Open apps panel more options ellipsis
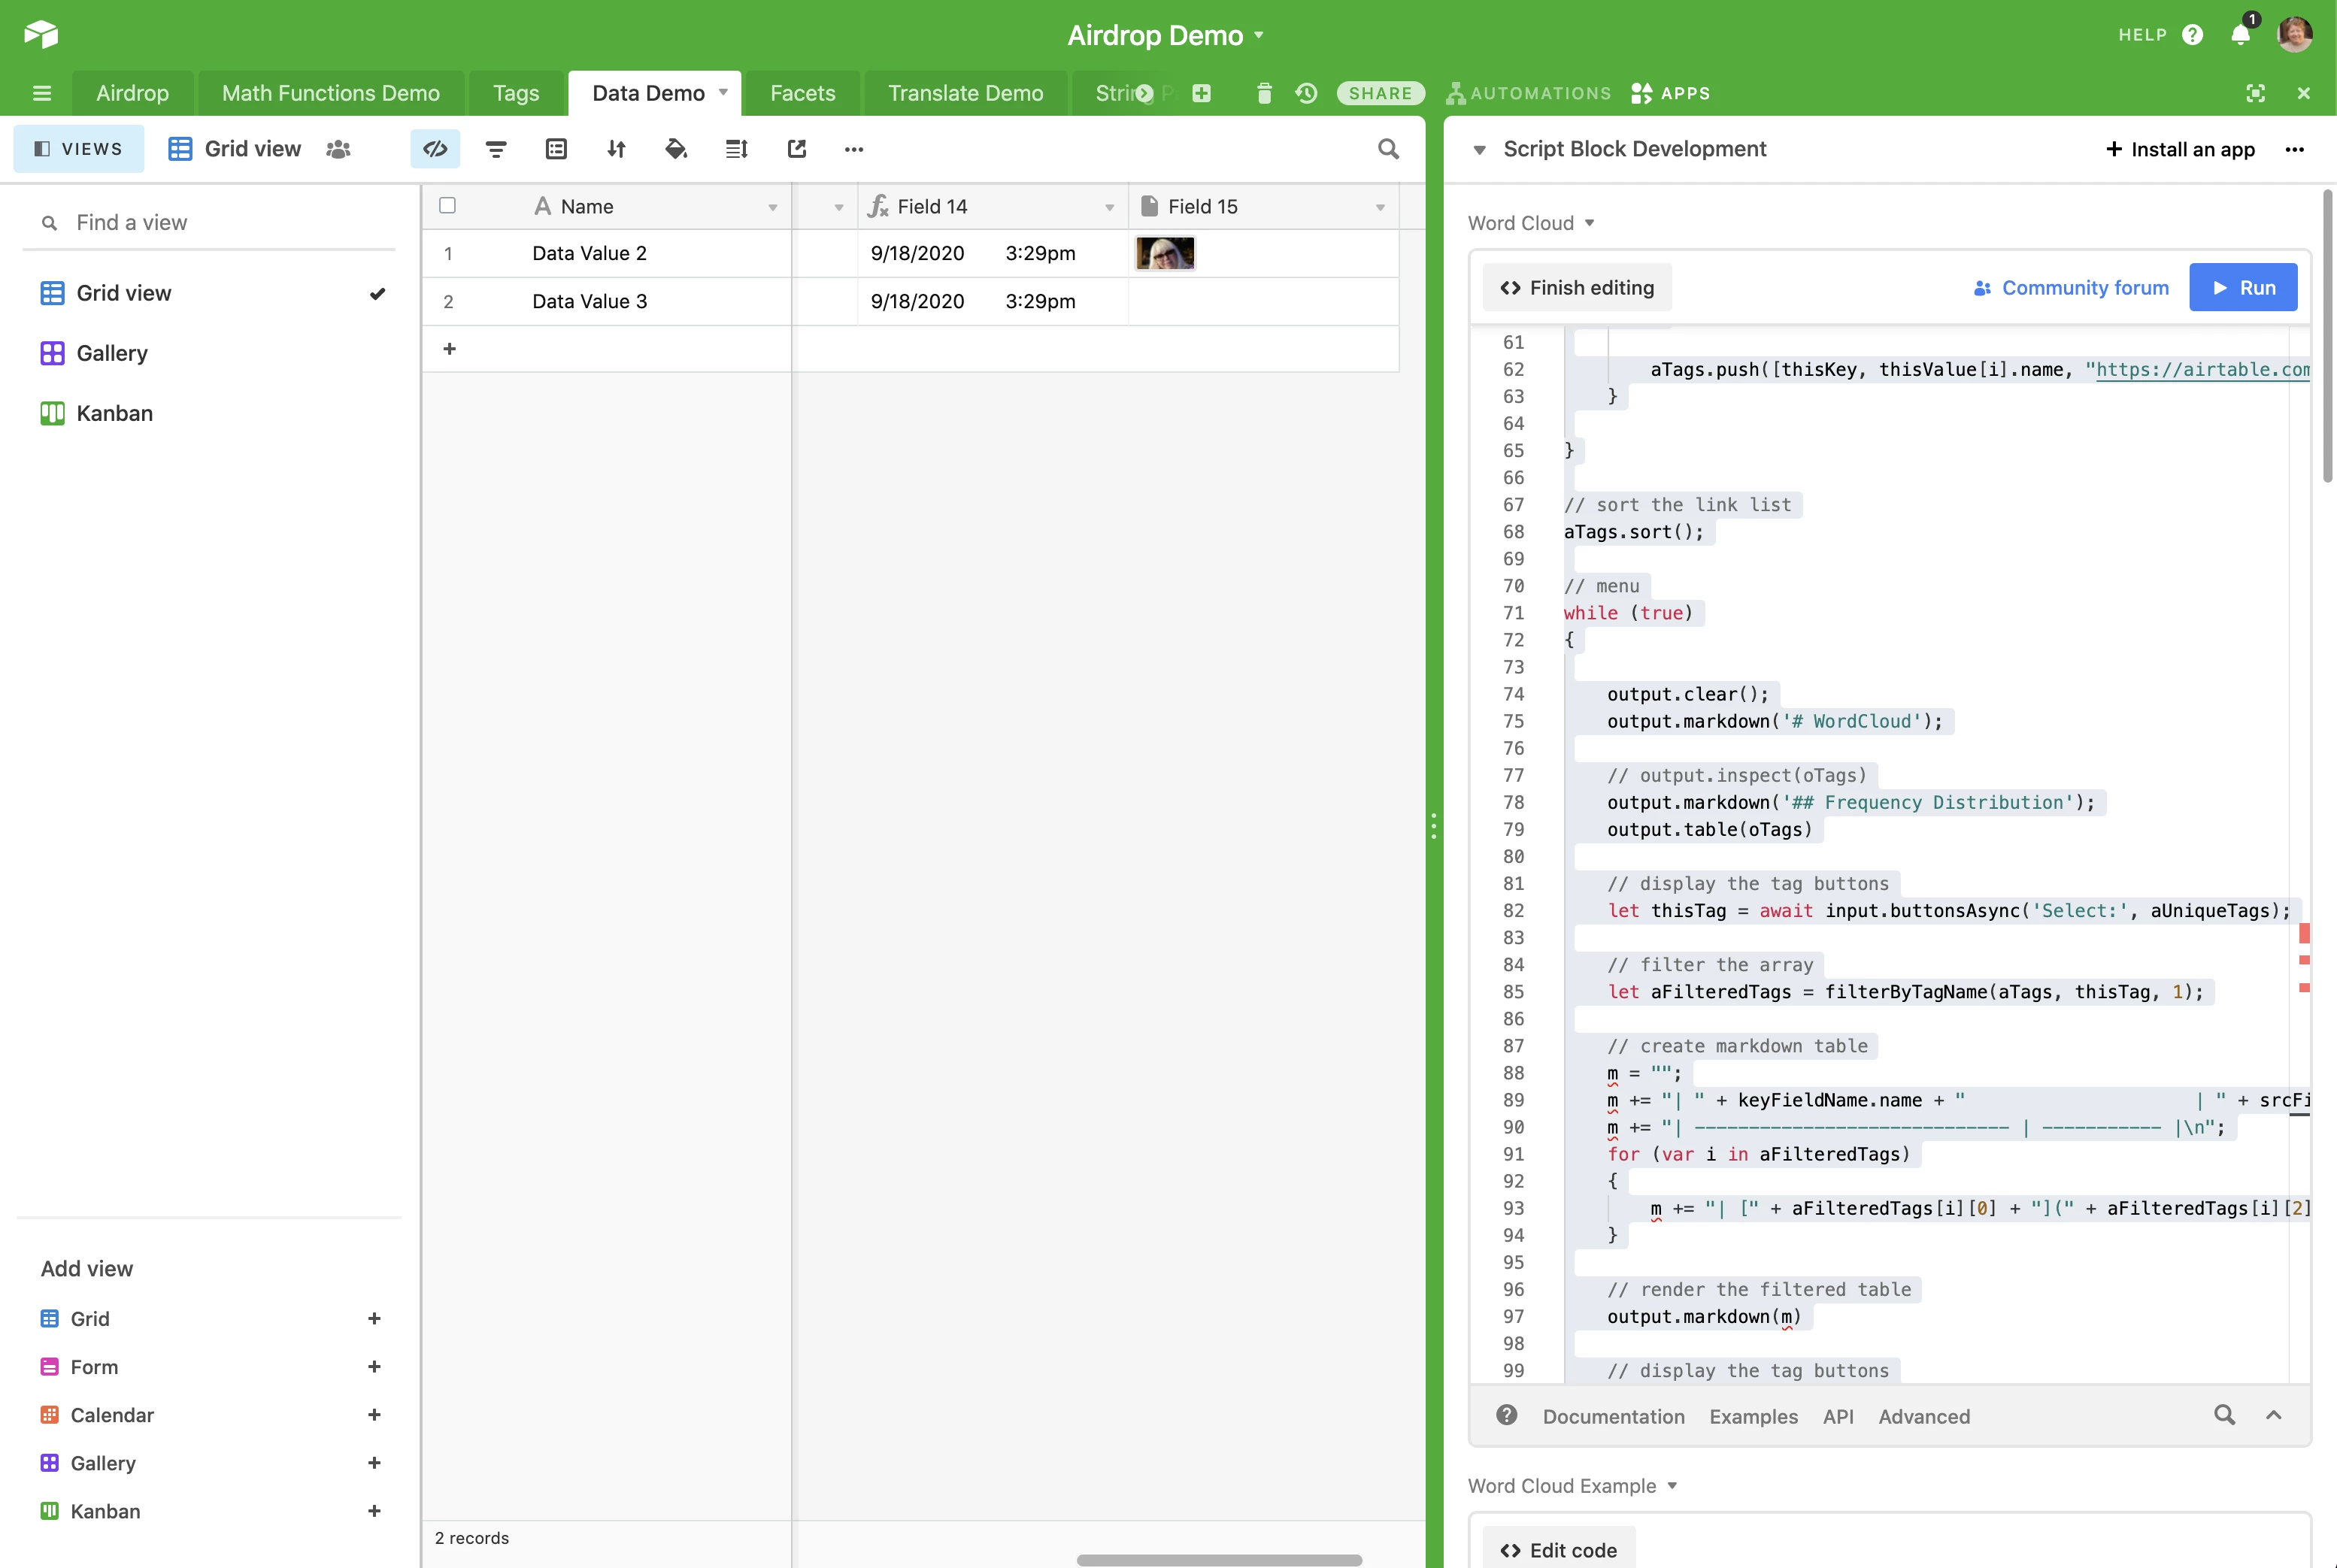Viewport: 2337px width, 1568px height. 2295,149
